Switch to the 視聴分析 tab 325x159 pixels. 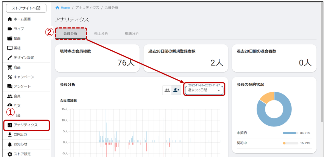tap(132, 34)
